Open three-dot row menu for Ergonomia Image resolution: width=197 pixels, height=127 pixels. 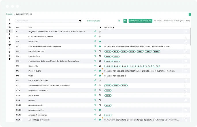click(186, 66)
